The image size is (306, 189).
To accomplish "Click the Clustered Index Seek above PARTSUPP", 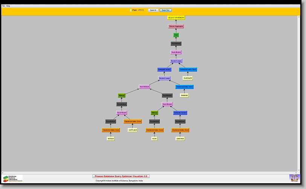I will click(188, 70).
